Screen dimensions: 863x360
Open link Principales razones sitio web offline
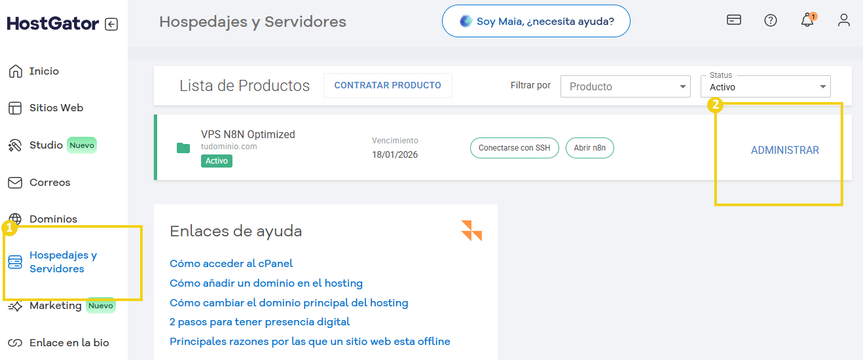pos(310,342)
